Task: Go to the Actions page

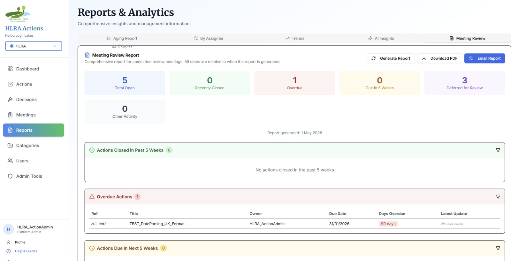Action: tap(34, 84)
